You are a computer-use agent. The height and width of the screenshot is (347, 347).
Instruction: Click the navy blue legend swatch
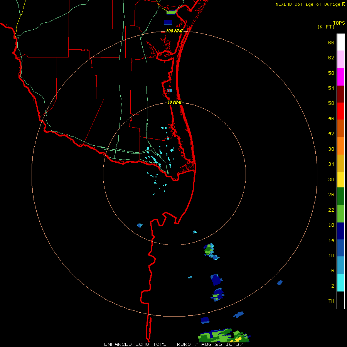340,231
